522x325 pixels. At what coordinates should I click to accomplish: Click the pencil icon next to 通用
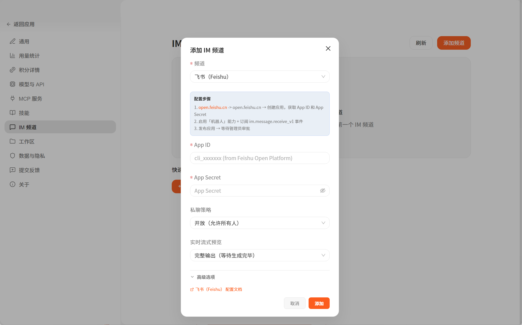click(x=13, y=41)
